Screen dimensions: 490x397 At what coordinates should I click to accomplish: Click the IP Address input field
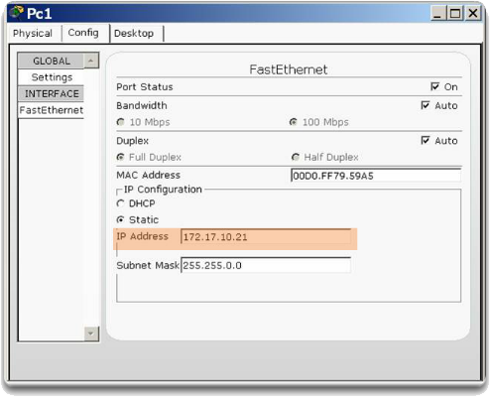pos(266,237)
